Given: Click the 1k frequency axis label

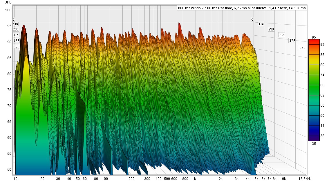Looking at the screenshot, I should click(194, 179).
